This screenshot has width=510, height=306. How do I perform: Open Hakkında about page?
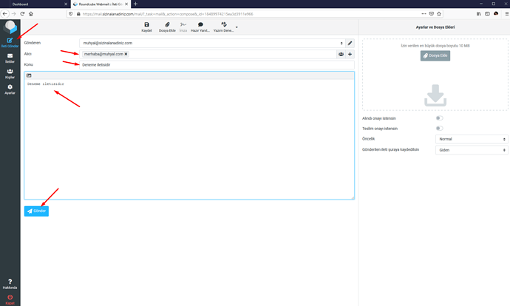coord(10,284)
